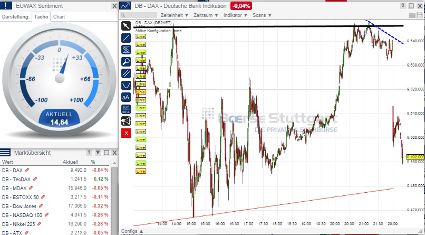
Task: Open the Indikator dropdown
Action: pyautogui.click(x=235, y=15)
